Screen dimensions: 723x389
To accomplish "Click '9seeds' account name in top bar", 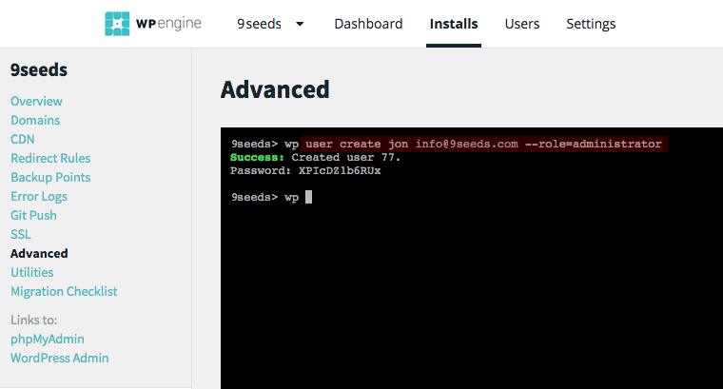I will tap(259, 24).
